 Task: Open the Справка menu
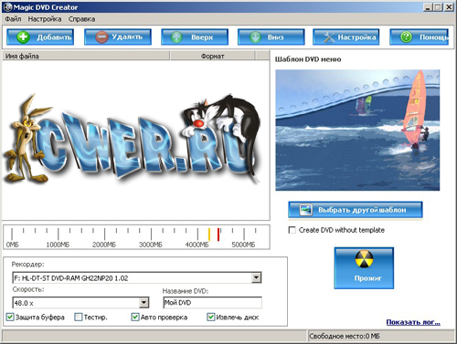point(81,19)
